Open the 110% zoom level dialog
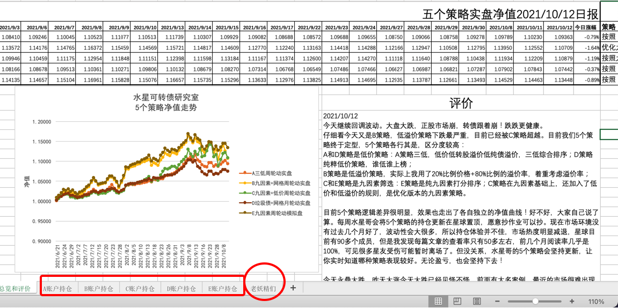This screenshot has height=308, width=618. (x=596, y=302)
